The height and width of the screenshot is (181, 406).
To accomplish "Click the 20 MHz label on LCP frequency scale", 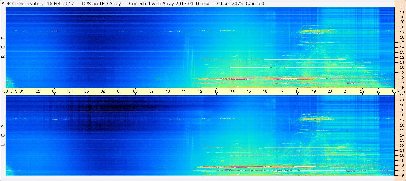I will pos(402,155).
